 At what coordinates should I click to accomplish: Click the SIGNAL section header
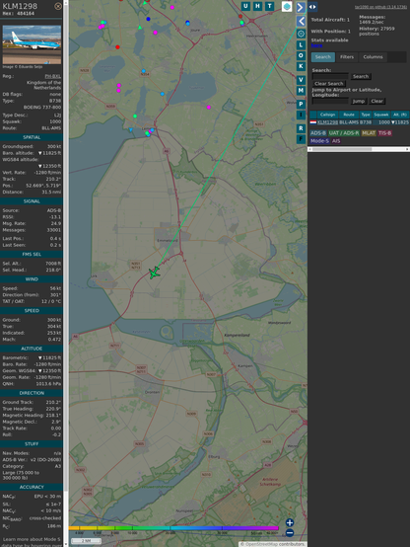[32, 201]
